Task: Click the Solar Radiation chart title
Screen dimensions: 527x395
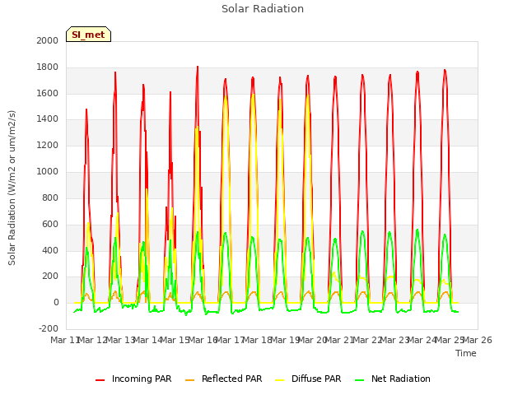Action: (x=263, y=9)
